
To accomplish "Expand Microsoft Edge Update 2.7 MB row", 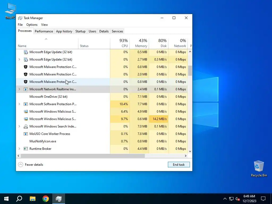I will coord(19,59).
